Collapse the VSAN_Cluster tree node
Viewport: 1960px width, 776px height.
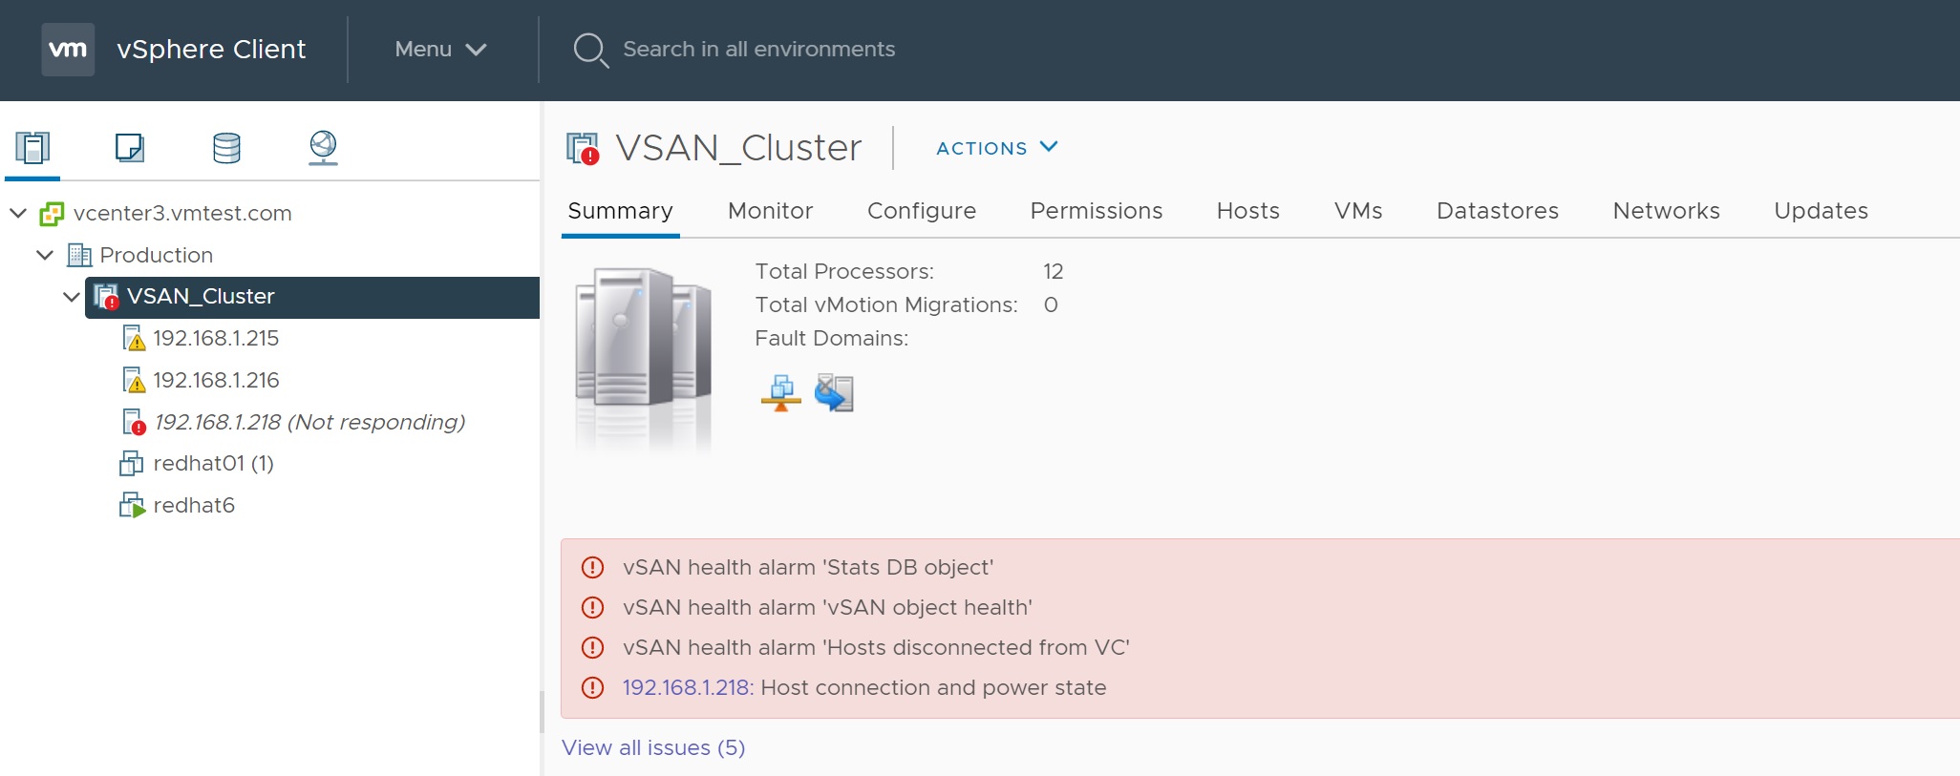72,297
